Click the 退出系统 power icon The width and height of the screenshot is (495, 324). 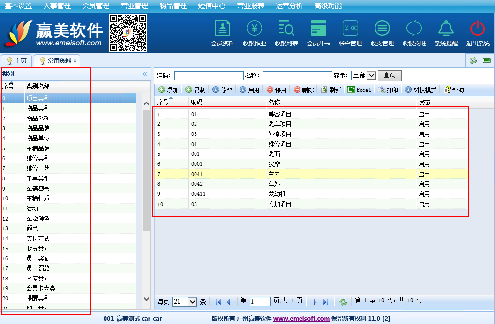point(478,29)
